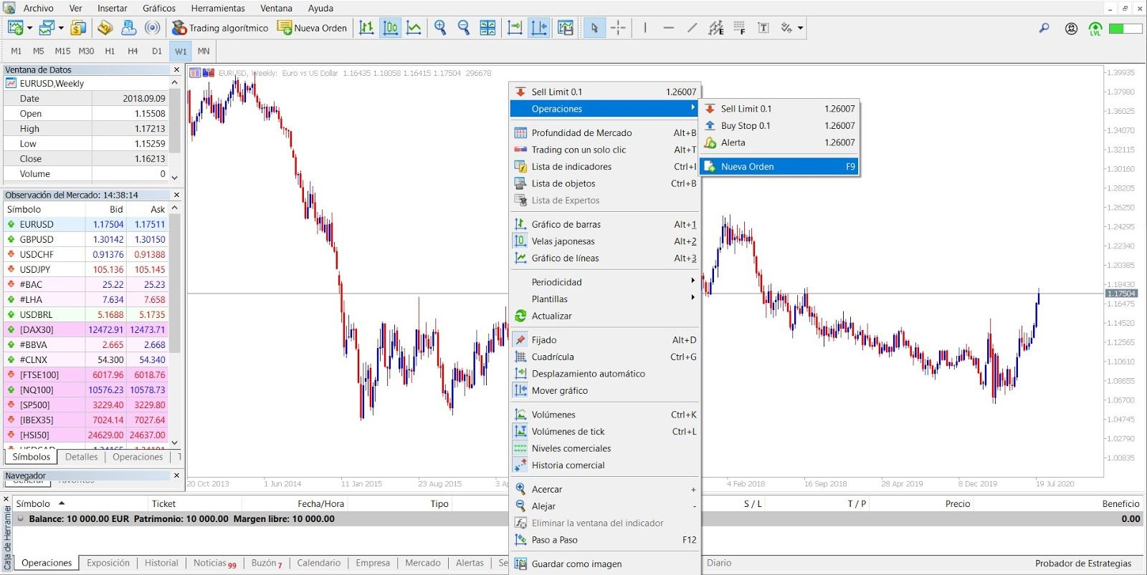1147x575 pixels.
Task: Select the crosshair cursor tool
Action: point(618,28)
